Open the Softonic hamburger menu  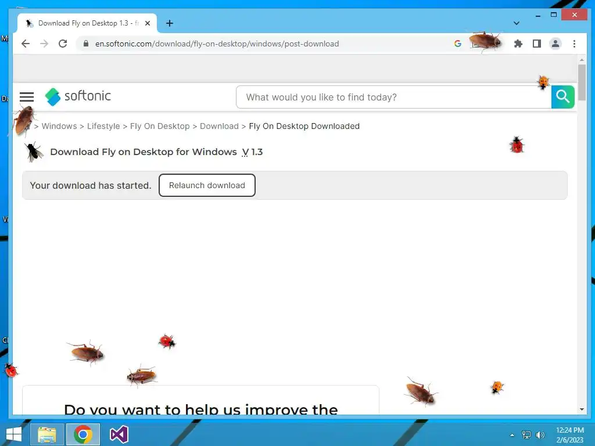[27, 97]
